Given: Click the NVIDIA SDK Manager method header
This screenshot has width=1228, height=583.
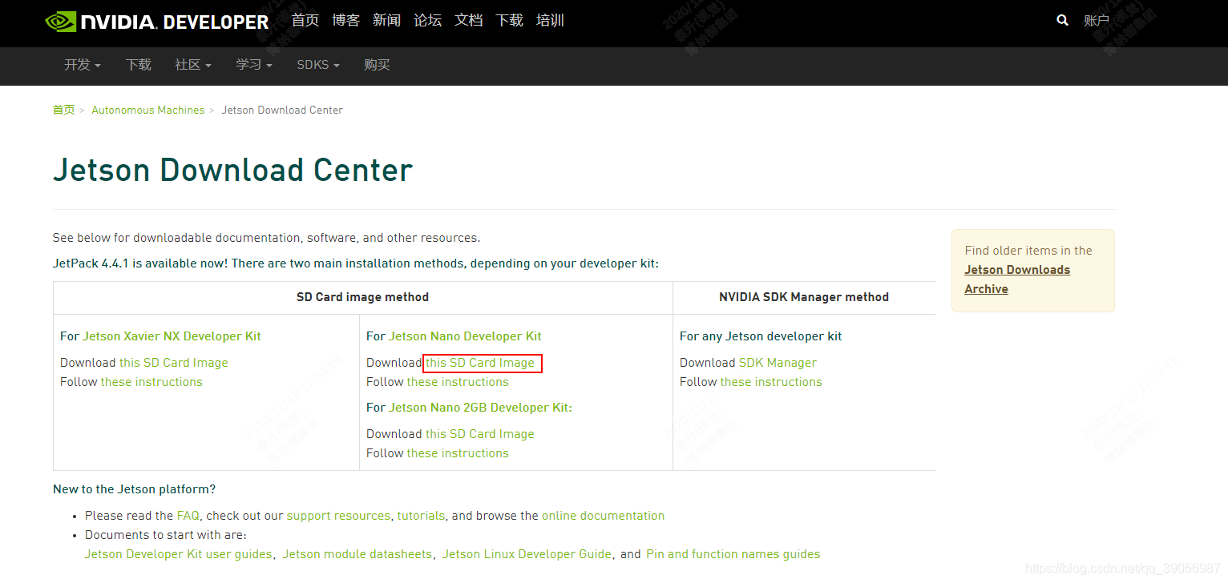Looking at the screenshot, I should point(804,297).
